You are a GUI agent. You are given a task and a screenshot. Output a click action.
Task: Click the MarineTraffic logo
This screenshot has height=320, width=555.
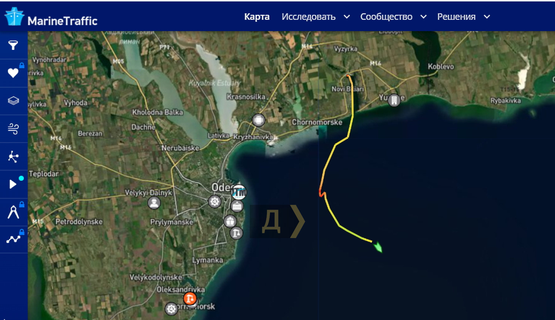[51, 17]
